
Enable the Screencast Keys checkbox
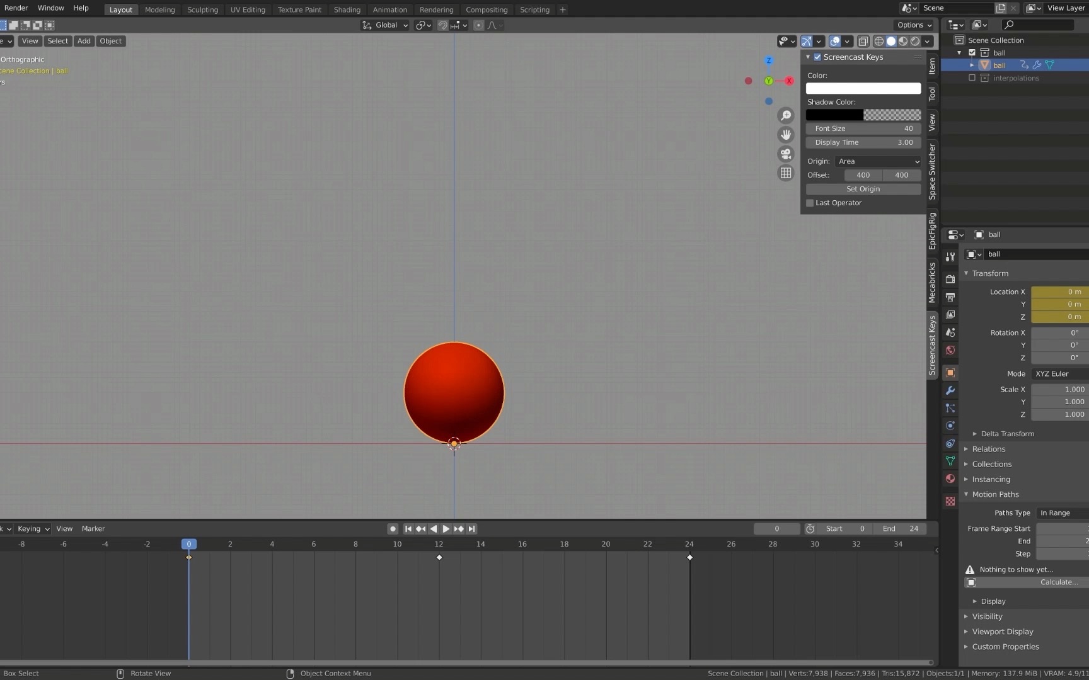[x=817, y=57]
